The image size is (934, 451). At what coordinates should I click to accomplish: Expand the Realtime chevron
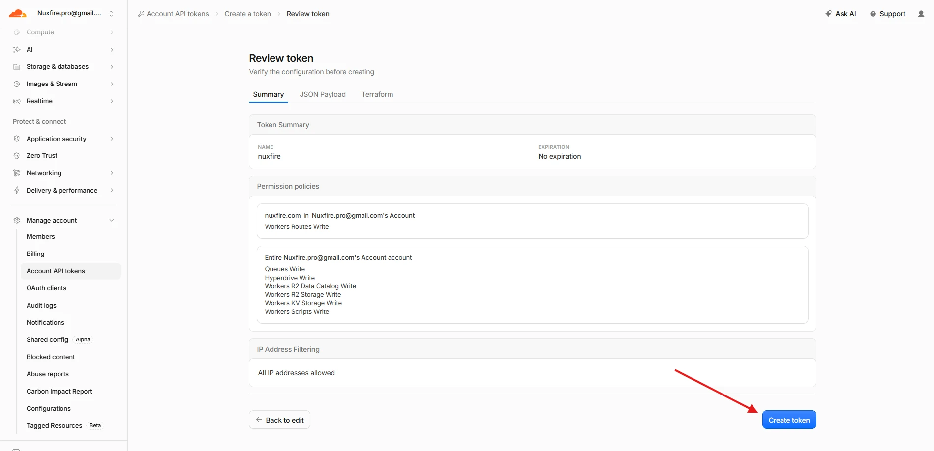(x=112, y=101)
